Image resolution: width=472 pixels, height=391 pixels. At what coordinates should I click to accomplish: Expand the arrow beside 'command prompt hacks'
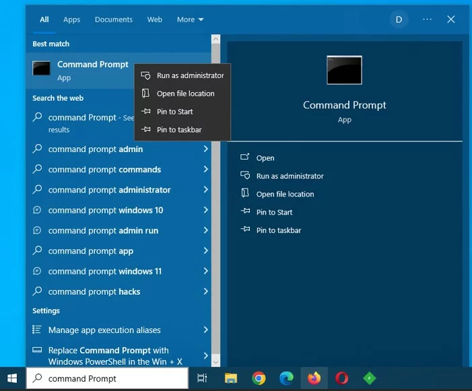click(206, 291)
